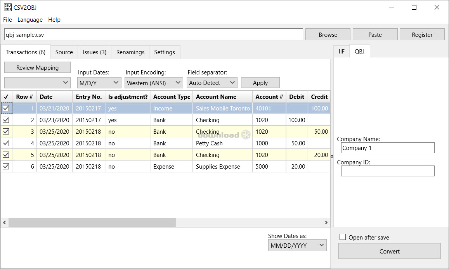Click the Credit column header
Image resolution: width=449 pixels, height=269 pixels.
tap(319, 97)
